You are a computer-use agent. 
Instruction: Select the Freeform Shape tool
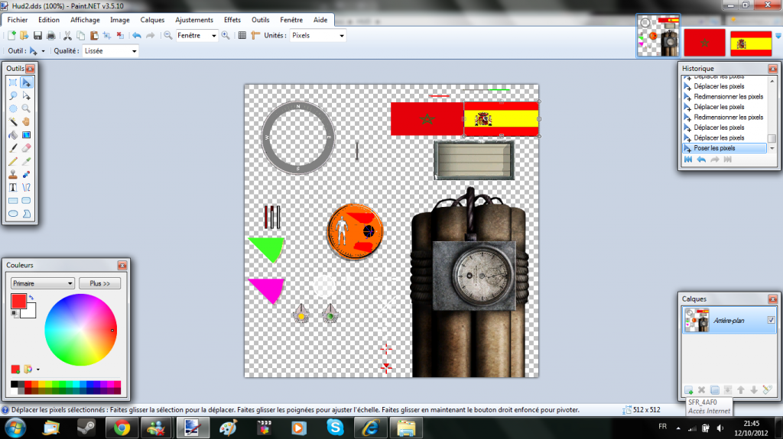pyautogui.click(x=27, y=214)
